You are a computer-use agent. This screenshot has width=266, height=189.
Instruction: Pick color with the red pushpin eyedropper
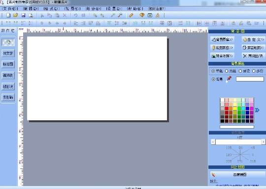tap(229, 79)
